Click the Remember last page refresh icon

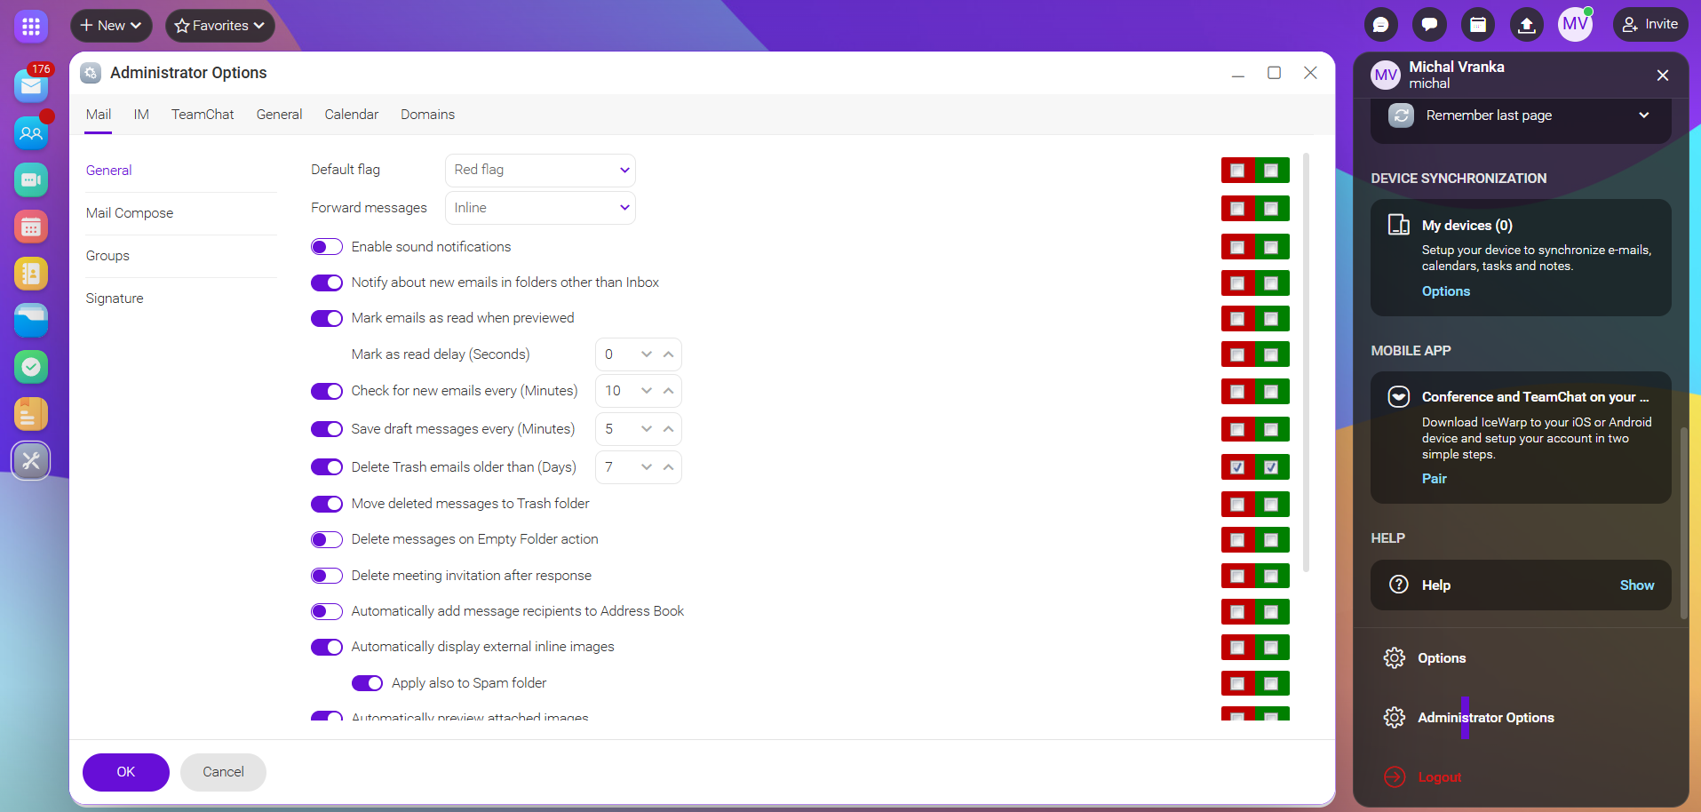click(1402, 115)
